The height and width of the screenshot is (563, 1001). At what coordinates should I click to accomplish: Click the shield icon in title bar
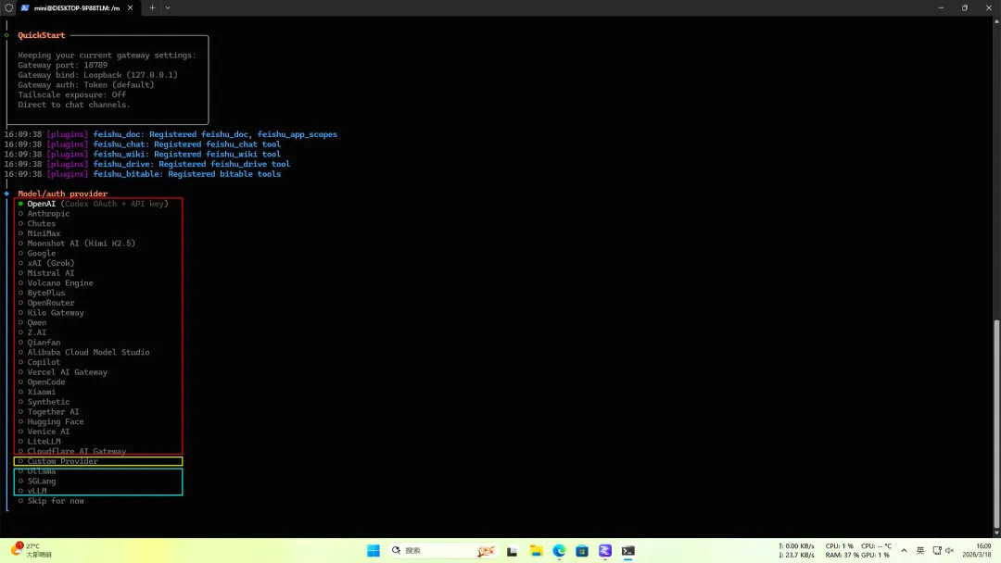8,7
